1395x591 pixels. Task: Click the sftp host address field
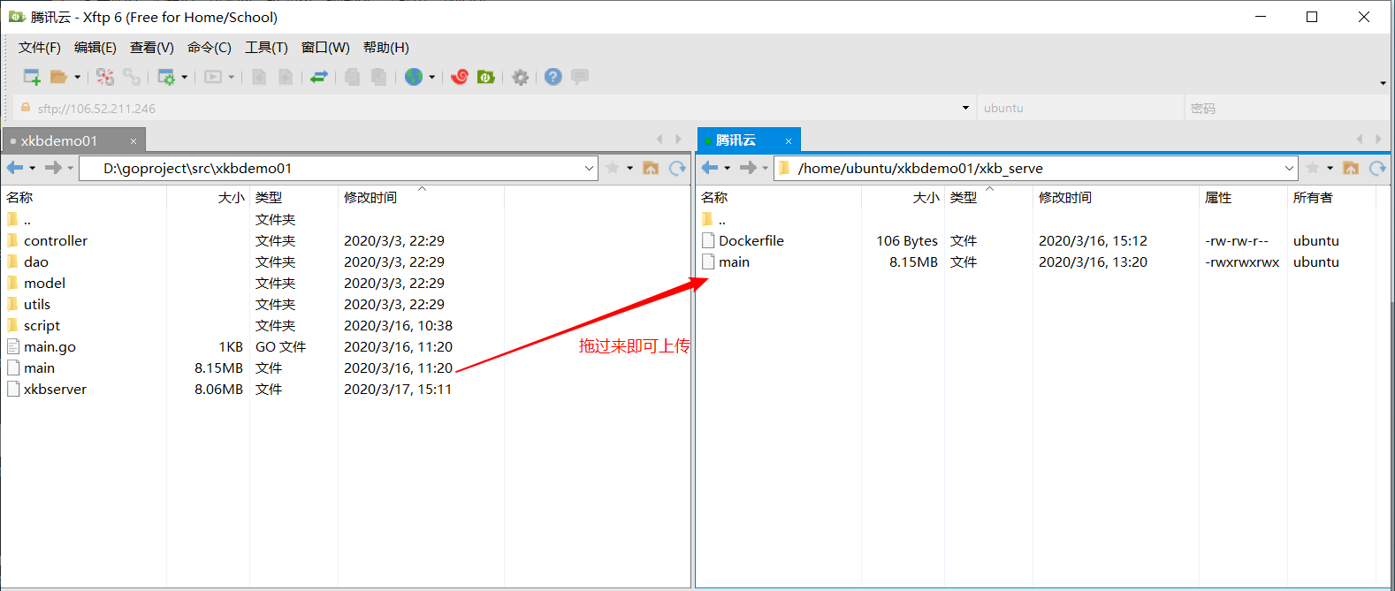[495, 108]
